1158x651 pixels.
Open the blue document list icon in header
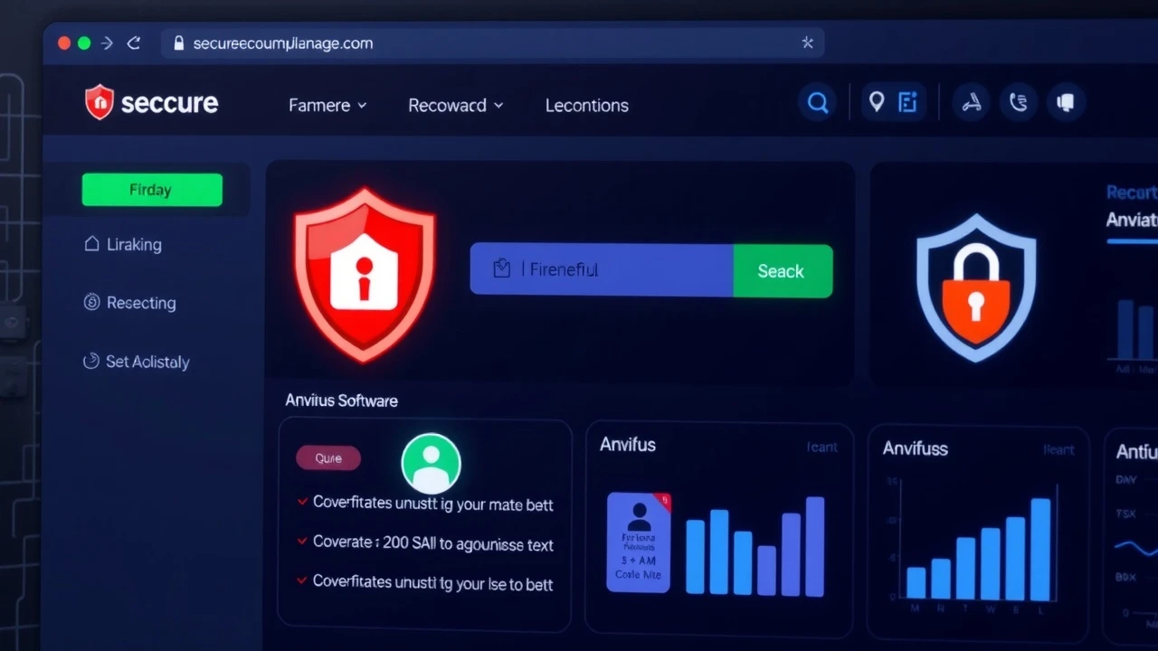[x=907, y=101]
